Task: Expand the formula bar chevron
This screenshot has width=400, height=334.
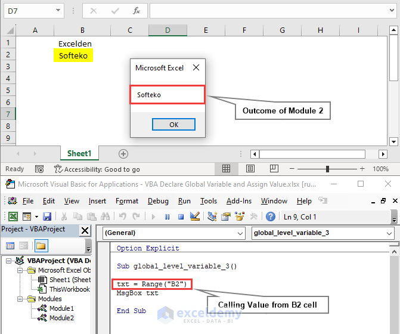Action: pos(392,11)
